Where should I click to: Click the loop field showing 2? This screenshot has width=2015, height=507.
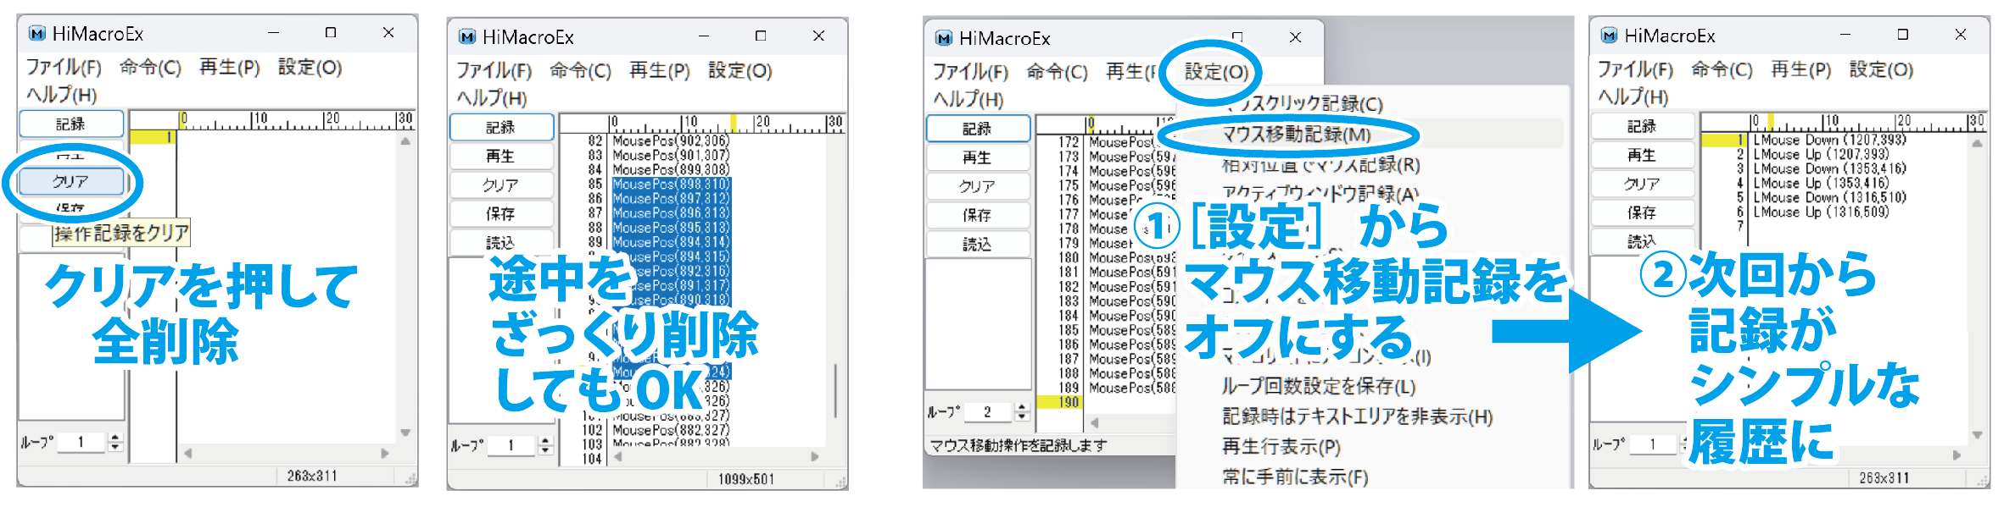tap(988, 412)
